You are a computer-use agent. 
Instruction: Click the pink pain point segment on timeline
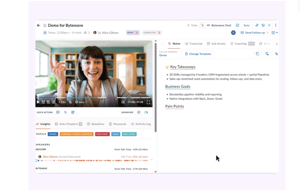point(111,97)
